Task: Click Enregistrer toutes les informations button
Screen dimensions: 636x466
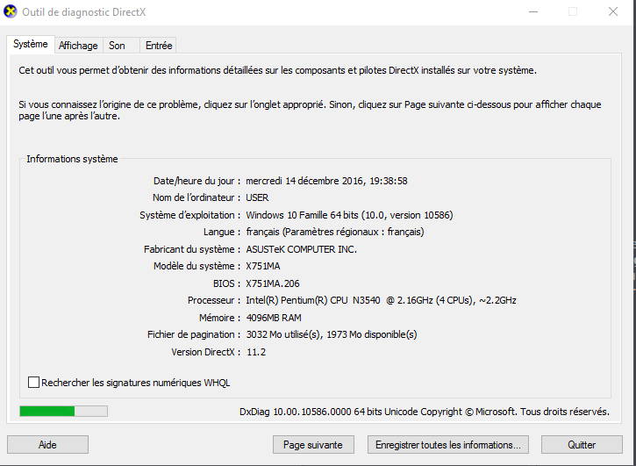Action: click(447, 445)
